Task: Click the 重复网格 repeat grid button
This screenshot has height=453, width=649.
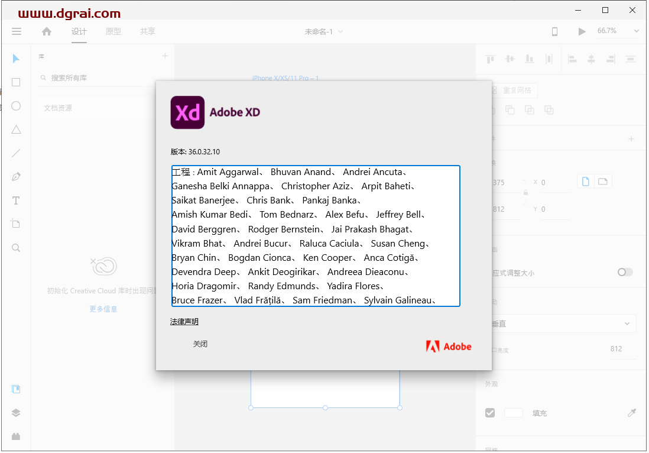Action: (x=514, y=90)
